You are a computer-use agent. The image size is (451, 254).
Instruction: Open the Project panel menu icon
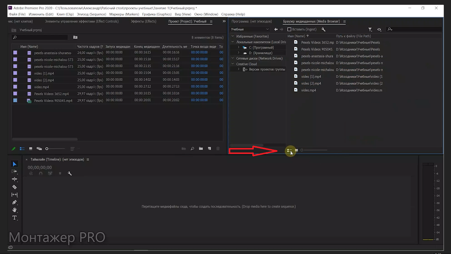pos(211,21)
